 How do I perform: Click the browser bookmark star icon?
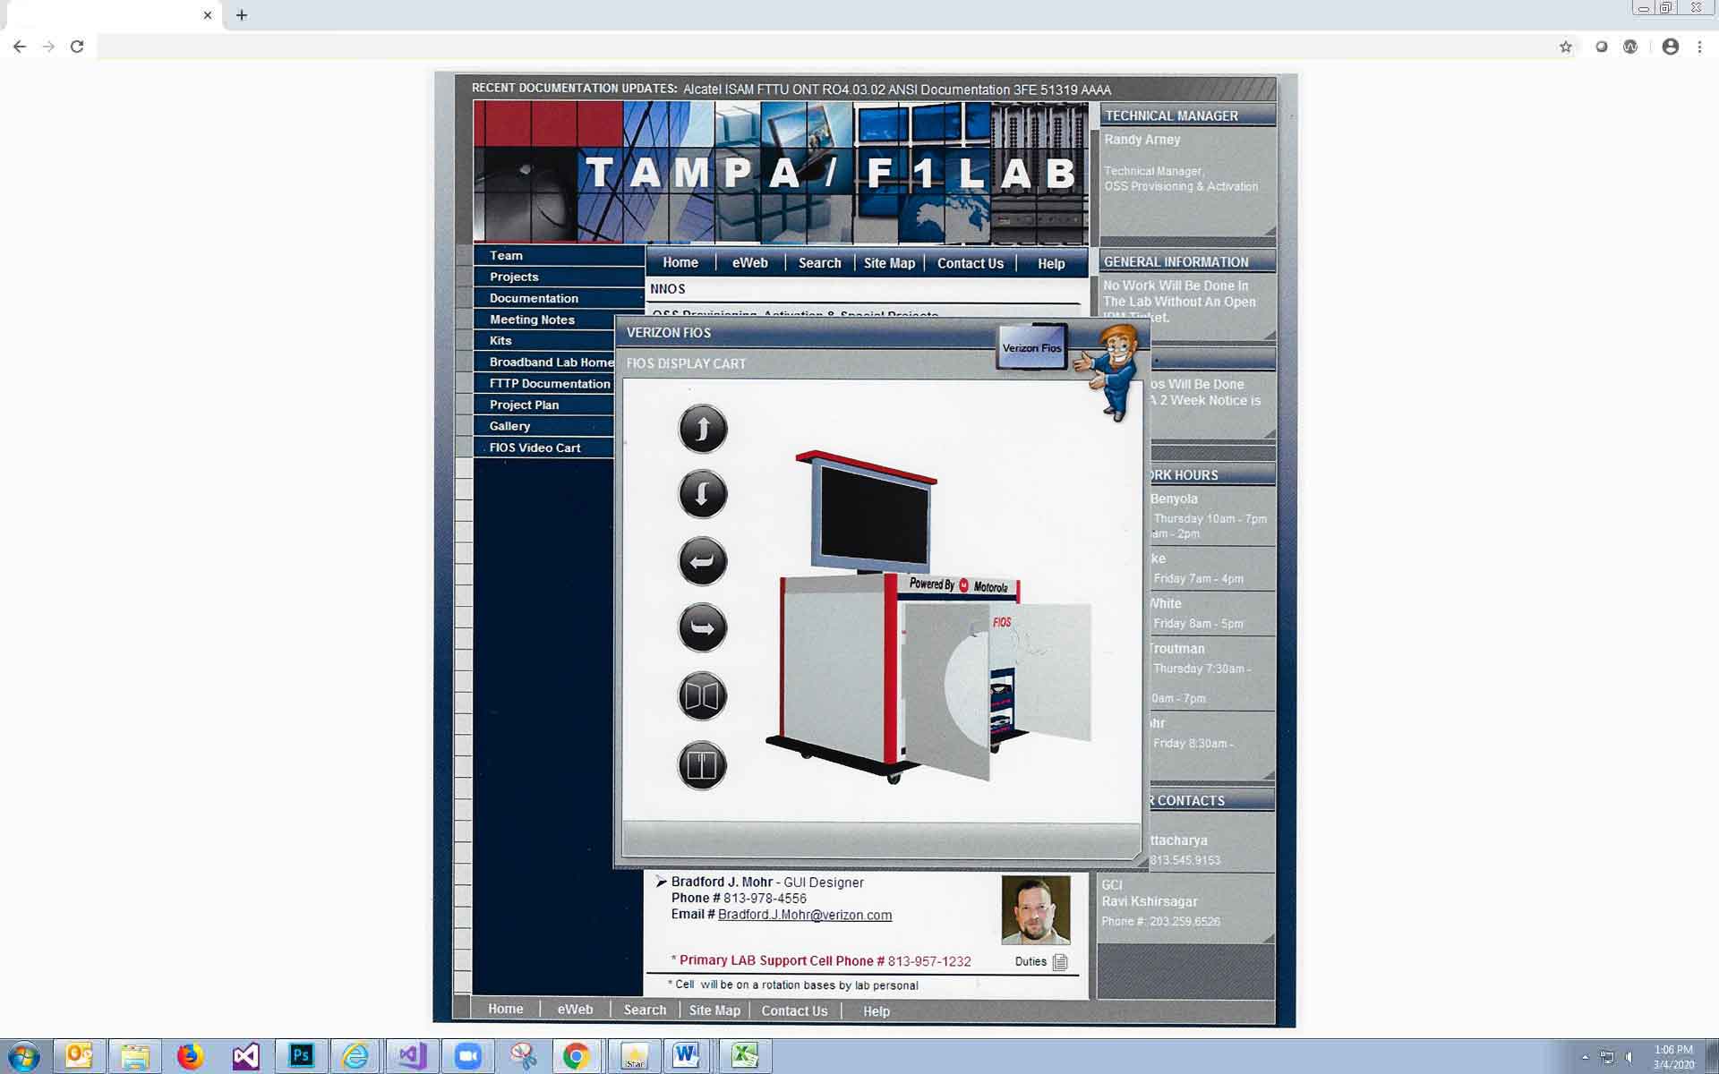[1565, 47]
